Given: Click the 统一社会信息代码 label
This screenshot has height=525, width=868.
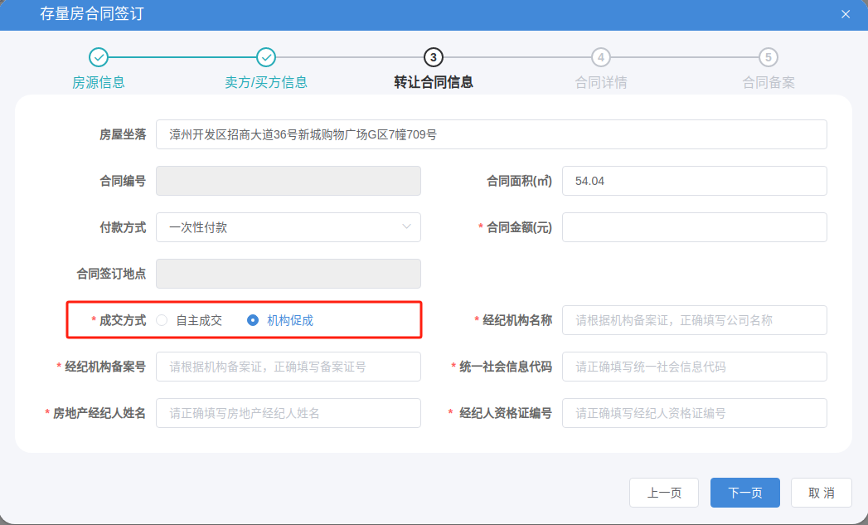Looking at the screenshot, I should click(506, 367).
